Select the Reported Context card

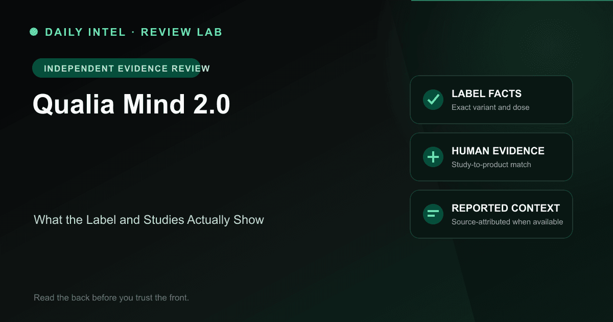coord(491,214)
